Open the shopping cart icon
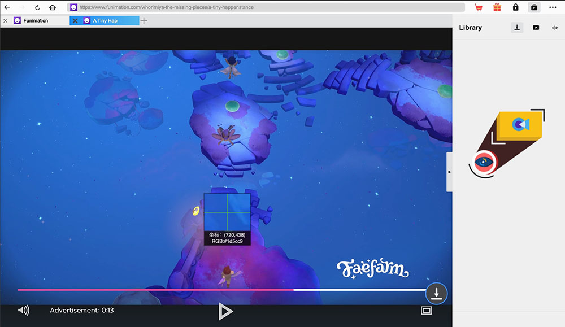Viewport: 565px width, 327px height. (479, 7)
